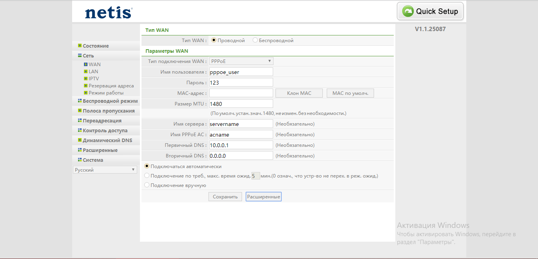Viewport: 538px width, 259px height.
Task: Expand the Расширенные sidebar section
Action: click(100, 150)
